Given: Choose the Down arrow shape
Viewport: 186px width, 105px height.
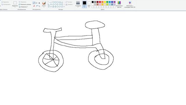Looking at the screenshot, I should [x=49, y=6].
